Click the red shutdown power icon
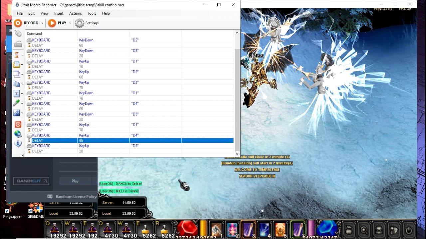426x239 pixels. coord(18,124)
